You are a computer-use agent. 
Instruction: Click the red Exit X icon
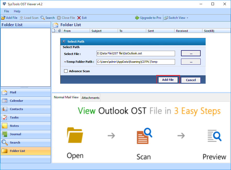point(79,18)
